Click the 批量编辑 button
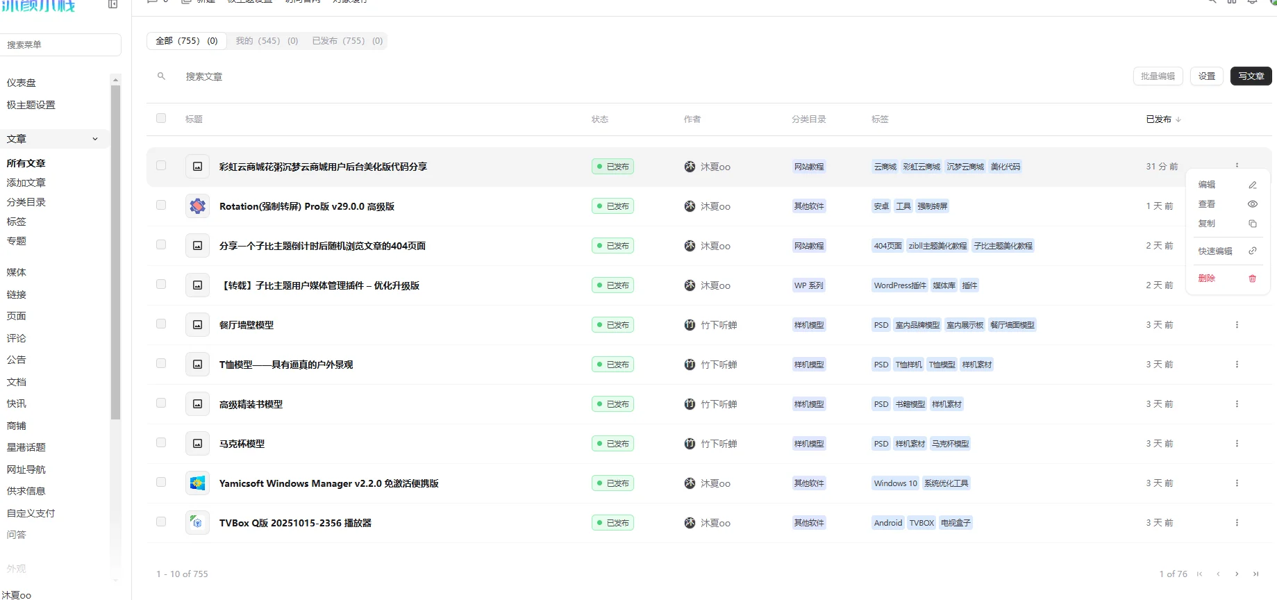Image resolution: width=1277 pixels, height=600 pixels. [1157, 76]
